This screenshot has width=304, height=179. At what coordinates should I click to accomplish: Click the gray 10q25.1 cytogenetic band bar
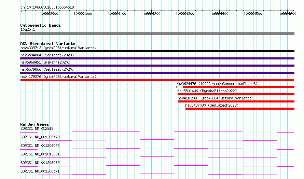pyautogui.click(x=157, y=33)
